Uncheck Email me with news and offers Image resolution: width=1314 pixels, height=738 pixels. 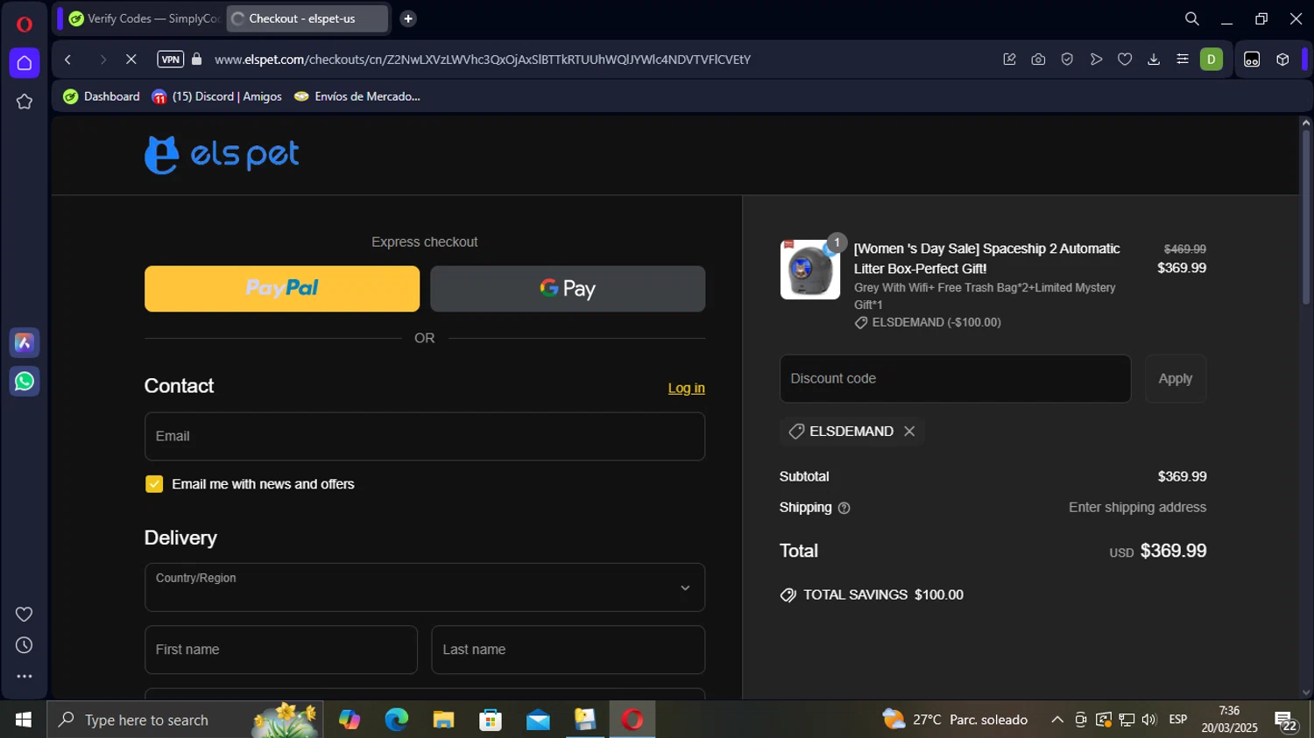pos(154,484)
